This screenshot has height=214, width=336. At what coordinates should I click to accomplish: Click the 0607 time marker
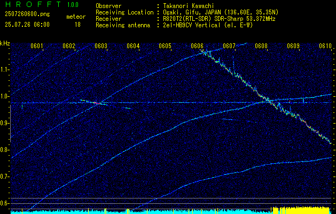point(229,46)
